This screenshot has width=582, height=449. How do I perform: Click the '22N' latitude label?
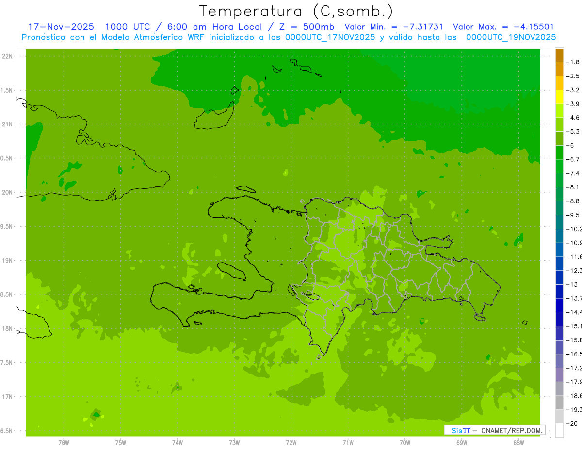click(x=8, y=56)
